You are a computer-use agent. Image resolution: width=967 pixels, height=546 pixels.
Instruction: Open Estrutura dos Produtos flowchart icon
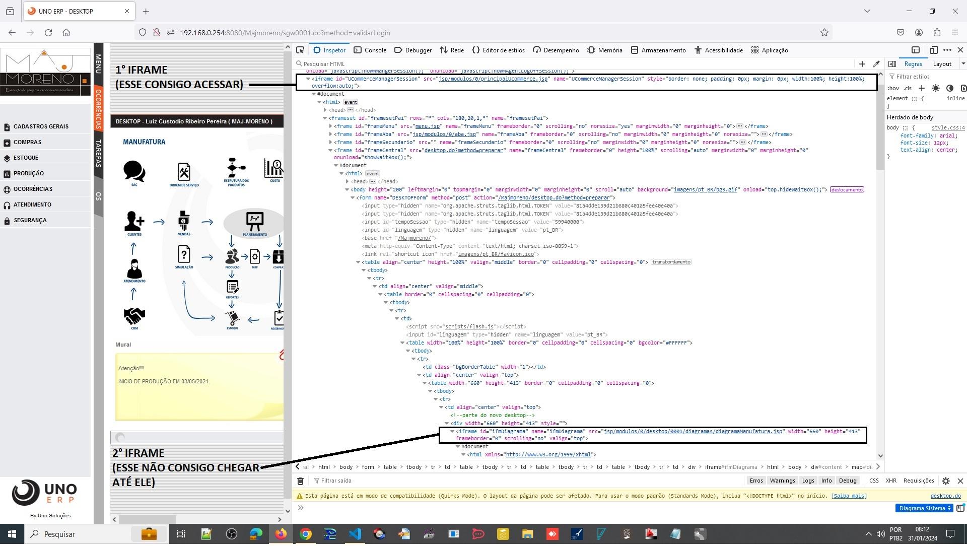pos(236,168)
